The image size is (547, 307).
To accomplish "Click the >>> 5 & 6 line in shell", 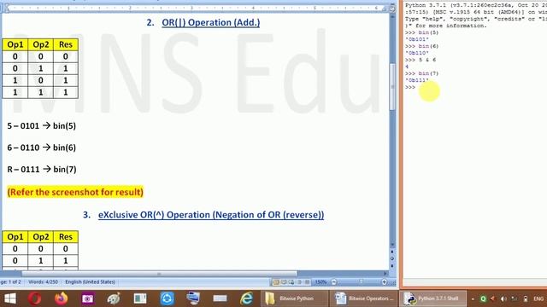I will click(421, 60).
